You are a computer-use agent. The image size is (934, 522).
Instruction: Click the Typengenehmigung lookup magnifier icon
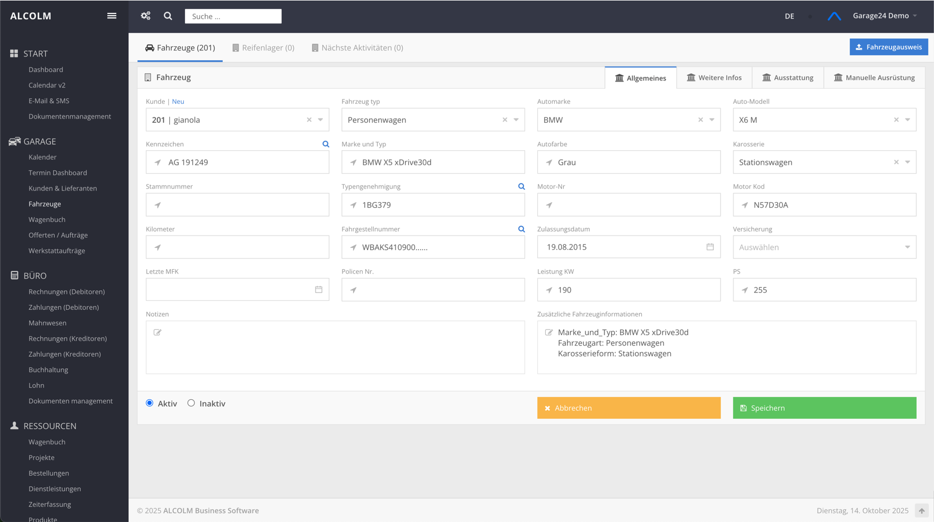coord(521,186)
